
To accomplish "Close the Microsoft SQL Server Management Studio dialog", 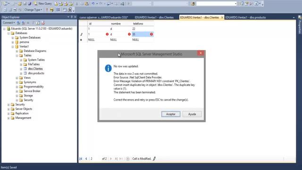I will click(x=201, y=53).
